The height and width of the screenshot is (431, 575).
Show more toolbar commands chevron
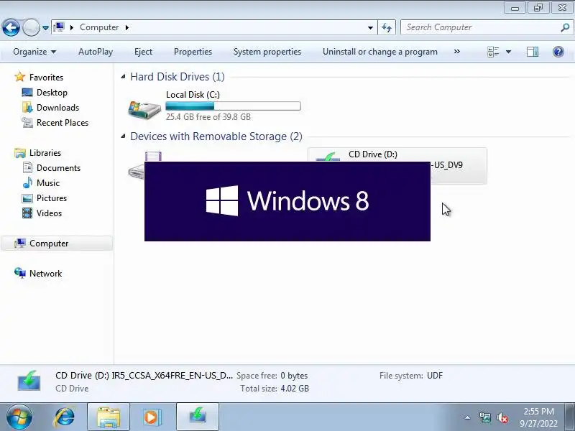pyautogui.click(x=456, y=51)
